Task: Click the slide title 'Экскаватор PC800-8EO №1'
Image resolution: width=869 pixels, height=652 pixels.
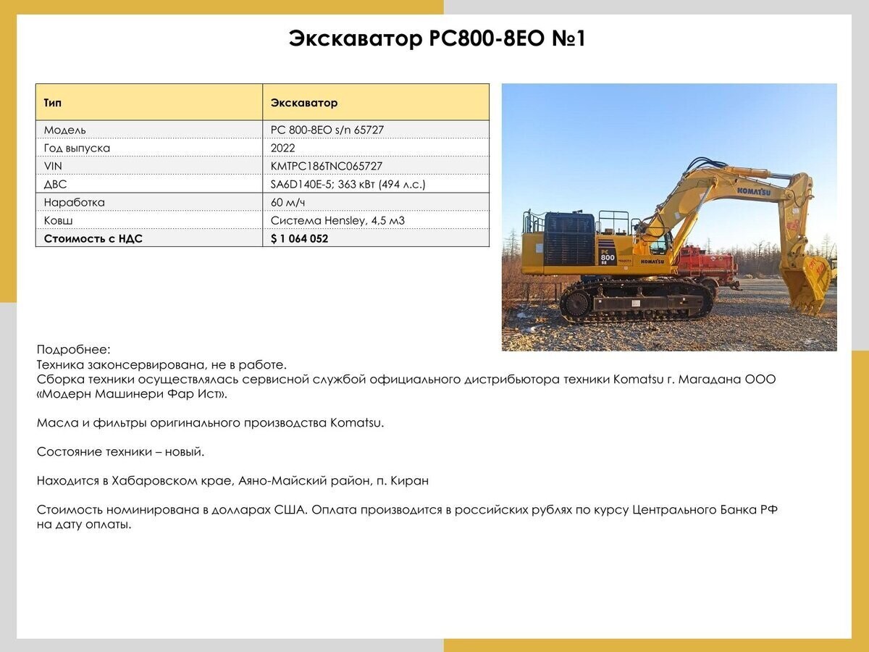Action: tap(437, 38)
